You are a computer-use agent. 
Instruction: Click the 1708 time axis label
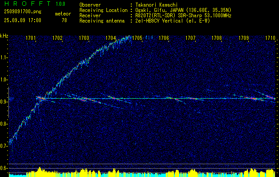coord(217,38)
